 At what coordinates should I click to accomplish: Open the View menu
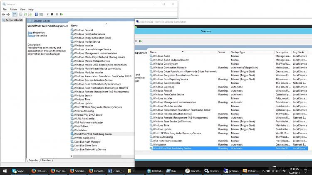[22, 9]
